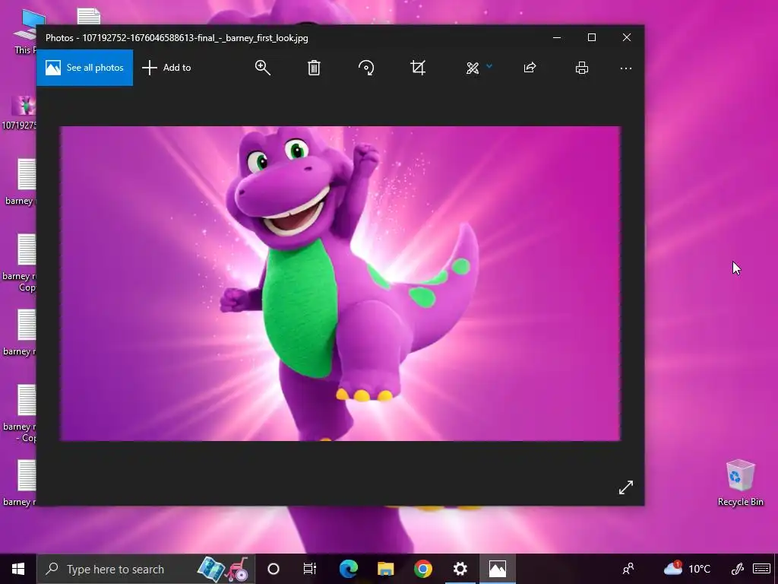Open the weather widget showing 10°C

point(687,569)
